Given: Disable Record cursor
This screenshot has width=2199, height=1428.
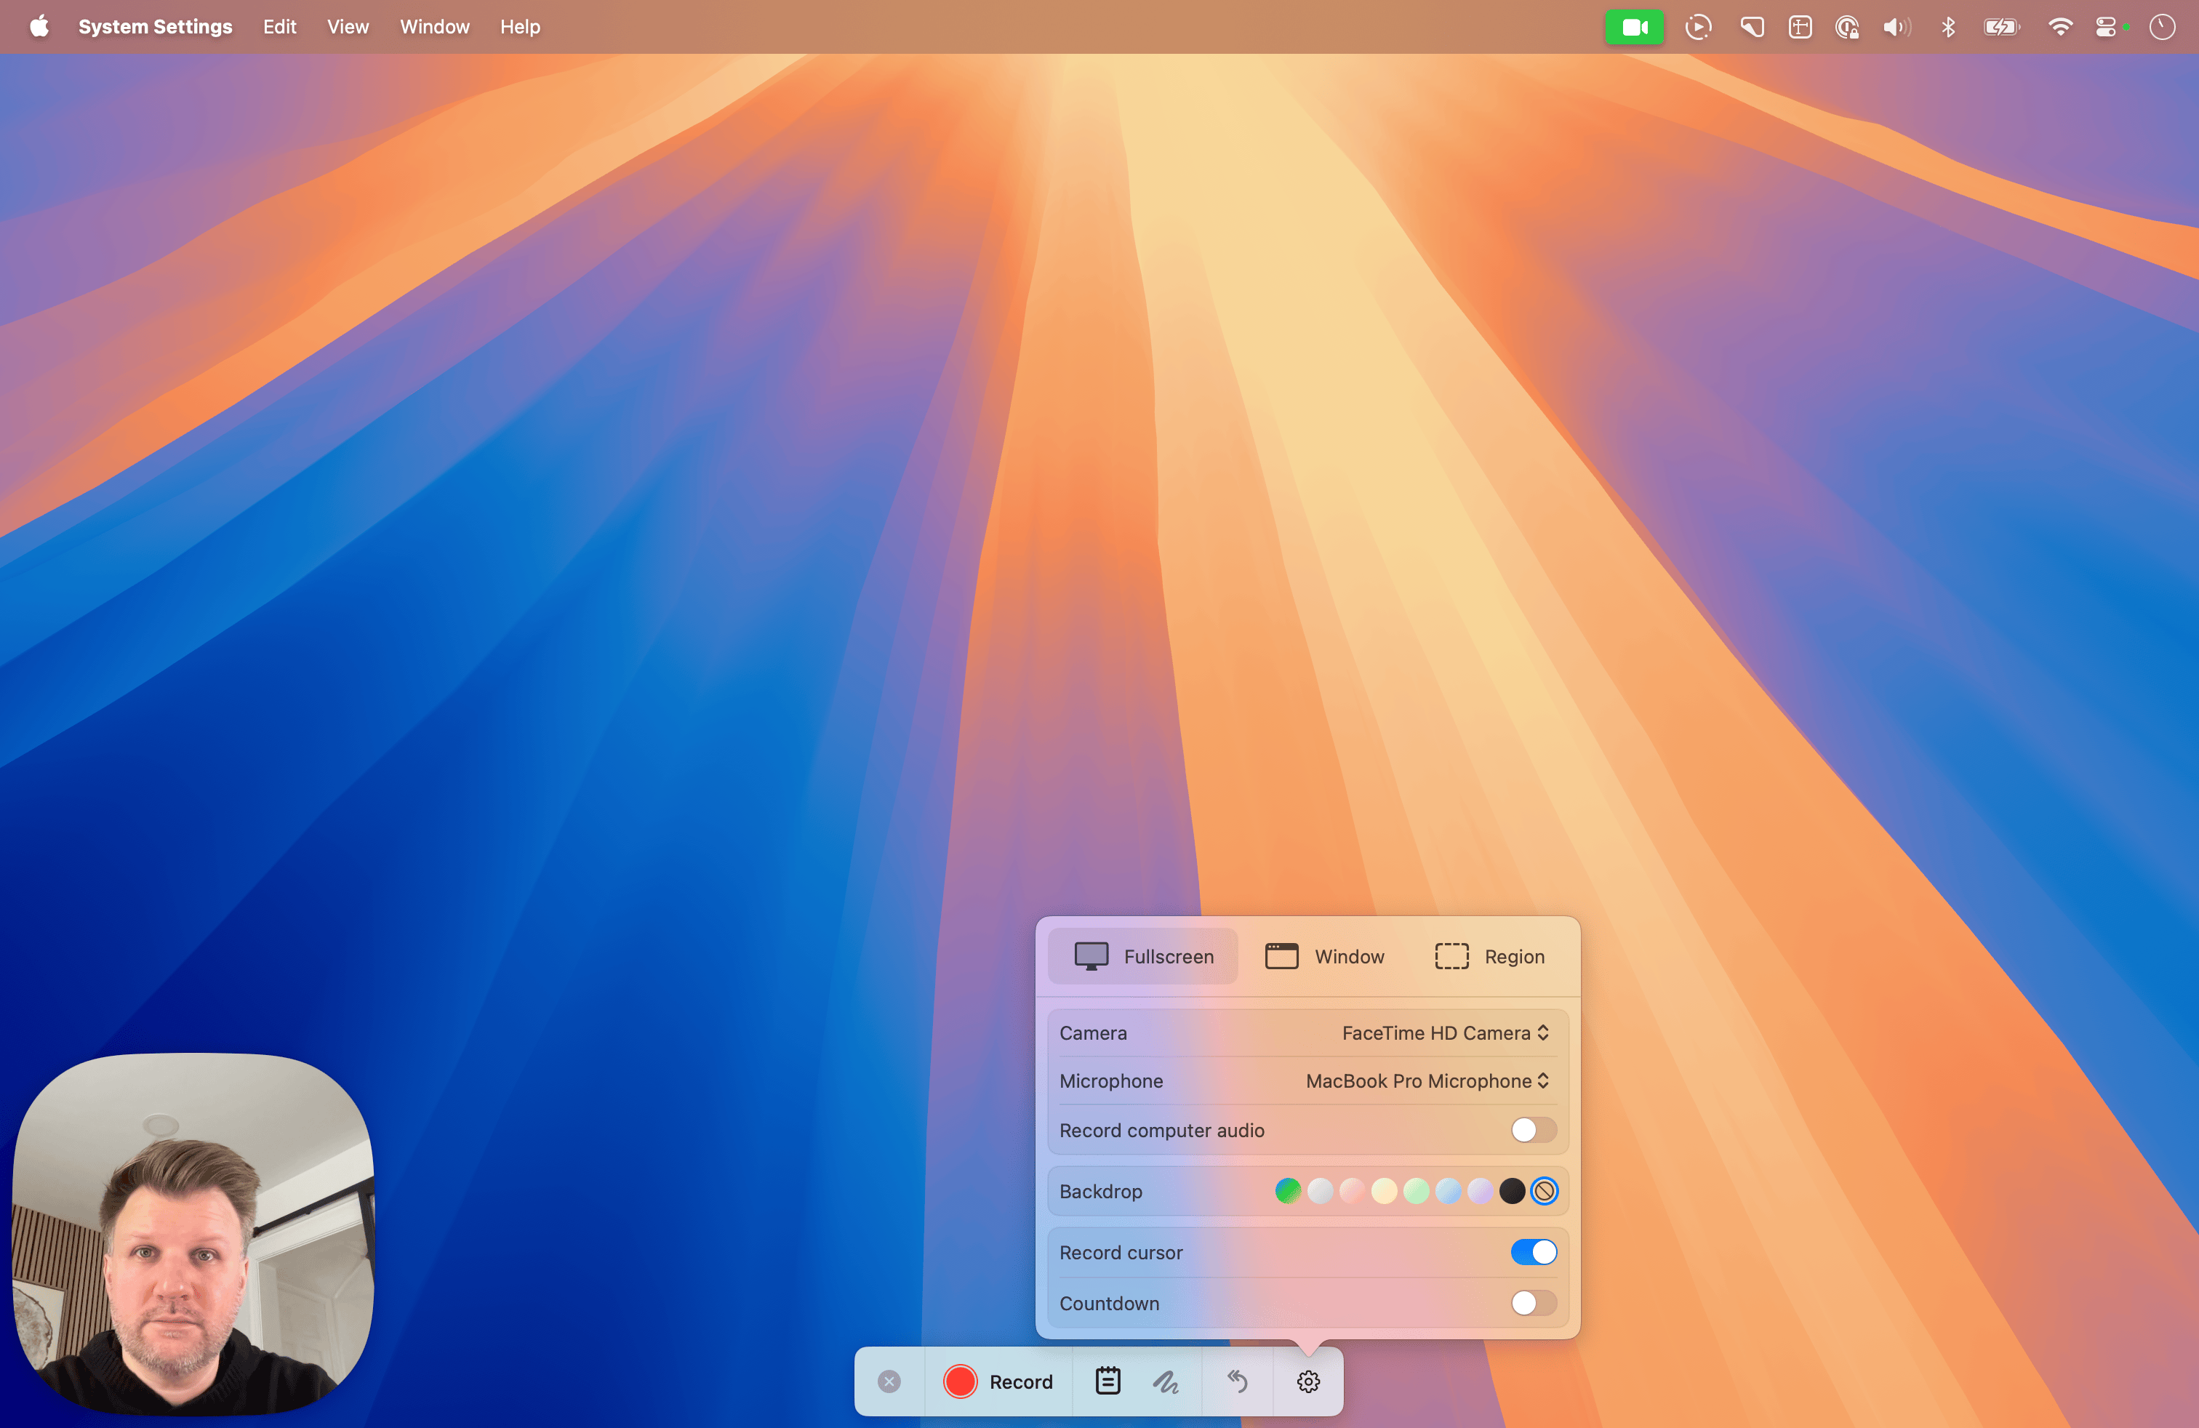Looking at the screenshot, I should point(1534,1253).
